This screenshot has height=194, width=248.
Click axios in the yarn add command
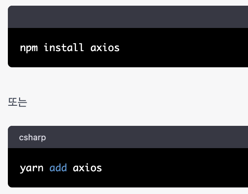coord(87,168)
